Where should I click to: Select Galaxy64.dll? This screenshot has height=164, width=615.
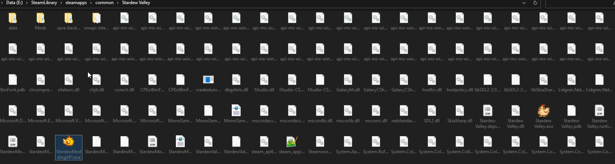(x=348, y=83)
